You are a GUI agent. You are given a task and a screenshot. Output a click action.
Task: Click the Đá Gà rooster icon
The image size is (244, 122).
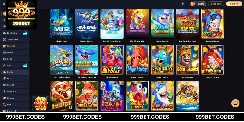click(4, 79)
